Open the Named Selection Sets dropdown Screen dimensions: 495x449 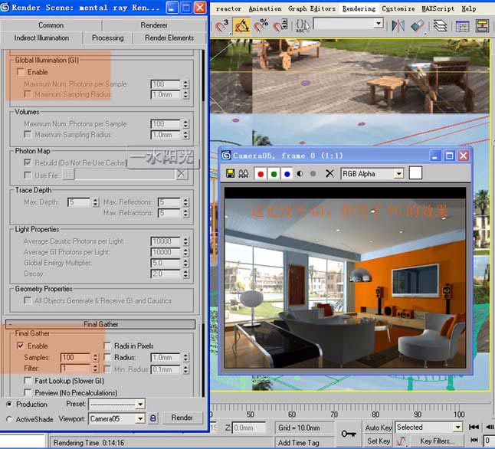pyautogui.click(x=379, y=23)
